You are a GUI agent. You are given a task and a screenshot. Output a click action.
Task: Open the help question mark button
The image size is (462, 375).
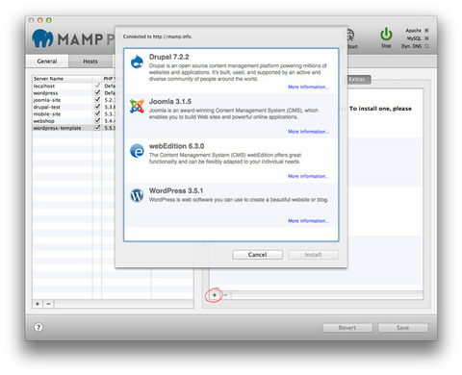point(38,328)
